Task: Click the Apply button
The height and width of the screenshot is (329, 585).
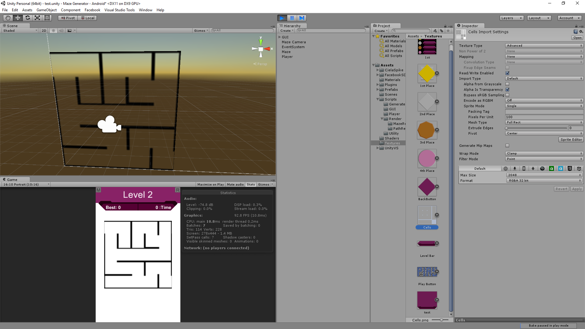Action: point(577,189)
